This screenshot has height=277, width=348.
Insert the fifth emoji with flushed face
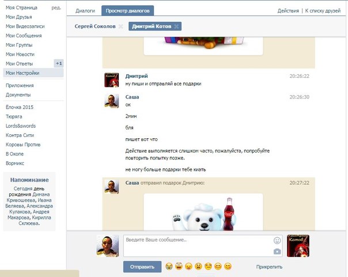208,266
